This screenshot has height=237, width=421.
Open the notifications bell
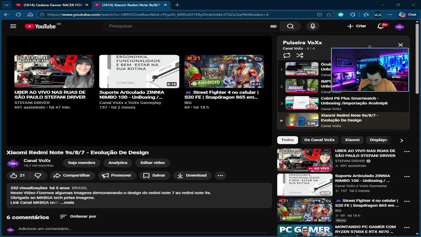[381, 26]
